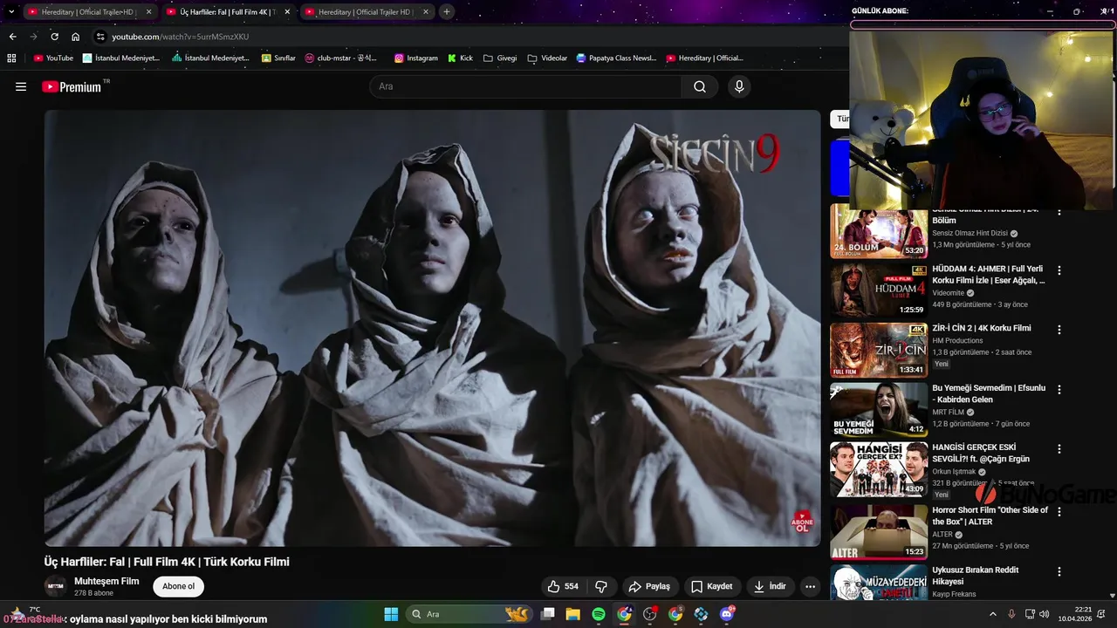Screen dimensions: 1117x628
Task: Download video with İndir button
Action: (x=770, y=586)
